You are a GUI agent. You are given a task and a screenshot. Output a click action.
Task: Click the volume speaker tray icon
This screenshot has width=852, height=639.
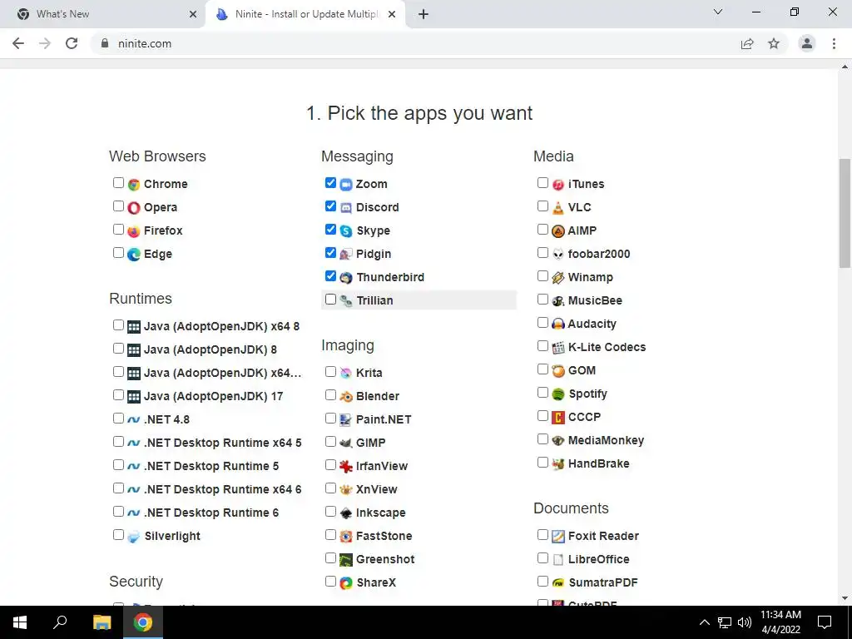[x=745, y=622]
